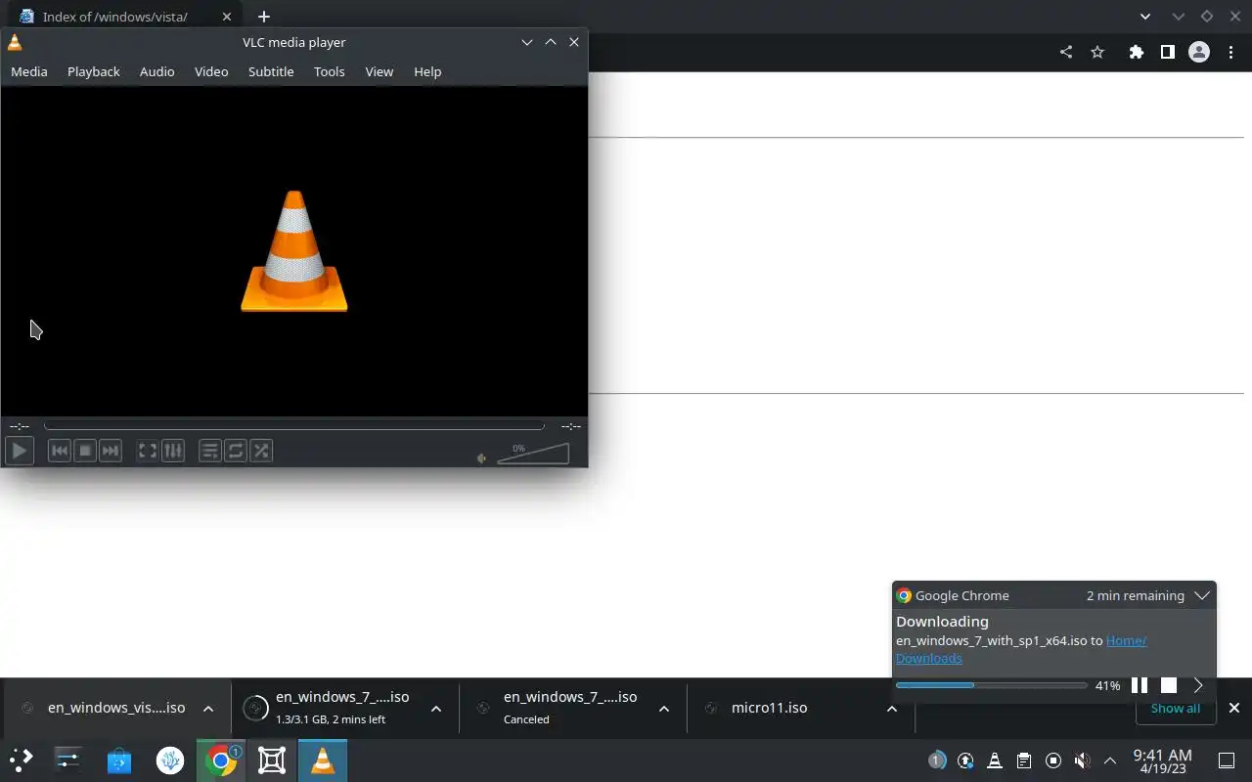This screenshot has height=782, width=1252.
Task: Toggle VLC loop mode
Action: pyautogui.click(x=236, y=451)
